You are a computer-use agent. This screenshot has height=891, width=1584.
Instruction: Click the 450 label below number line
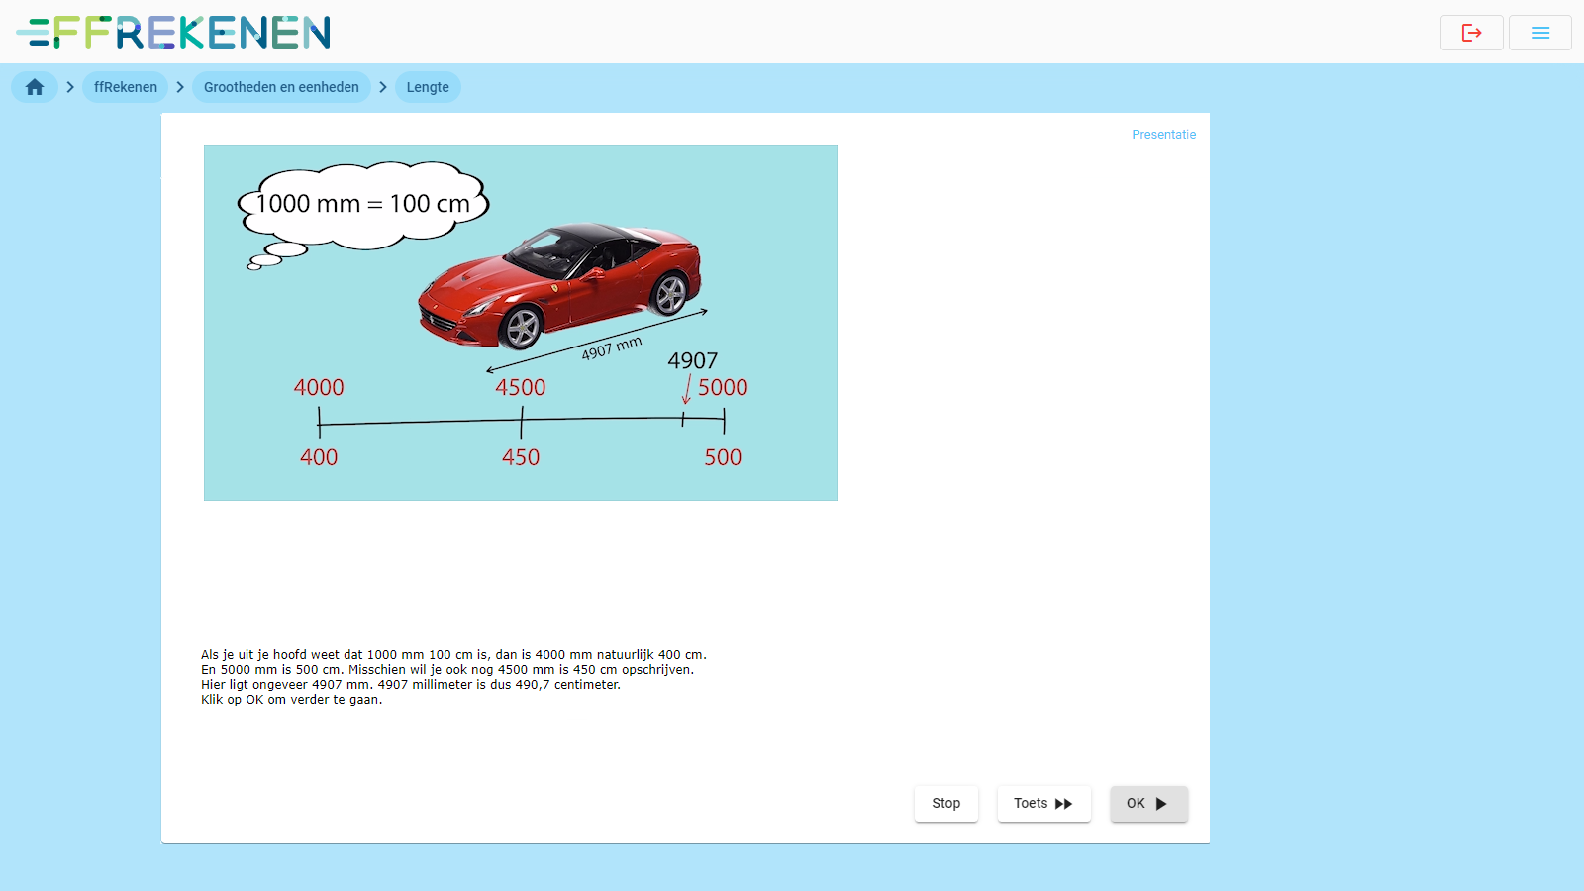(521, 457)
